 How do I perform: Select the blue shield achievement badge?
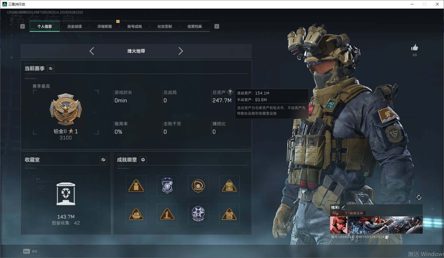coord(167,186)
